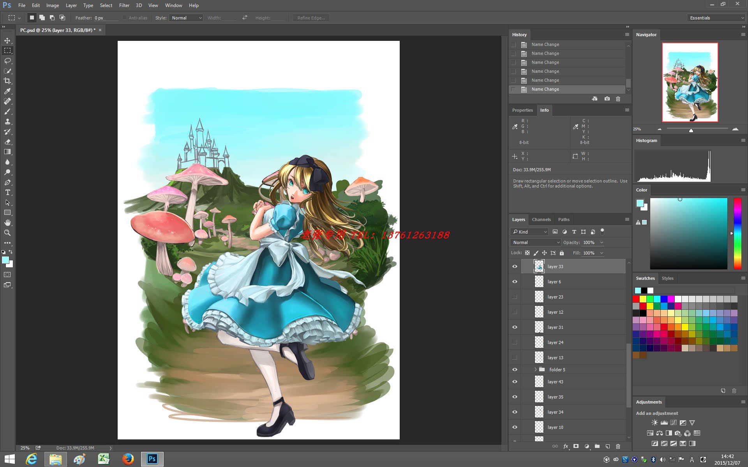The image size is (748, 467).
Task: Expand folder 5 layer group
Action: click(536, 369)
